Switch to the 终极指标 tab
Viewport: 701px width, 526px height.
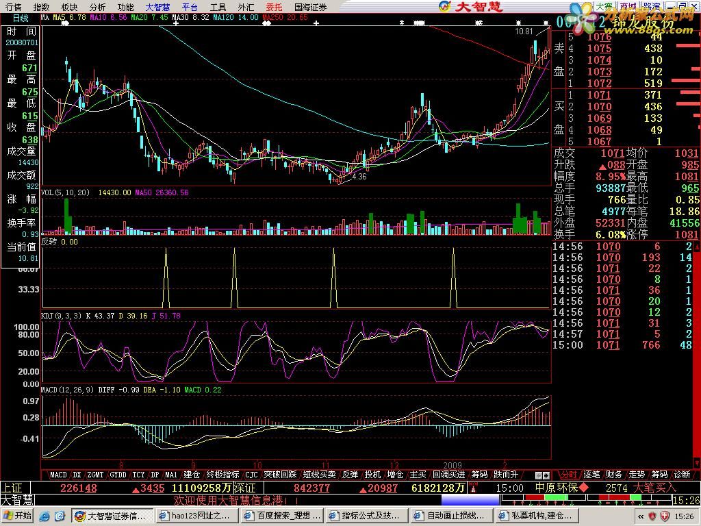pyautogui.click(x=222, y=475)
